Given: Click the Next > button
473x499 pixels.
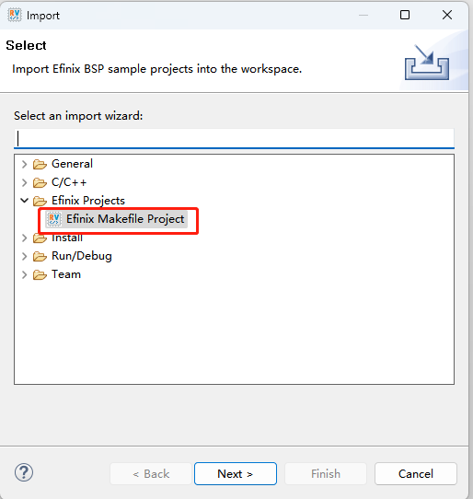Looking at the screenshot, I should tap(236, 474).
